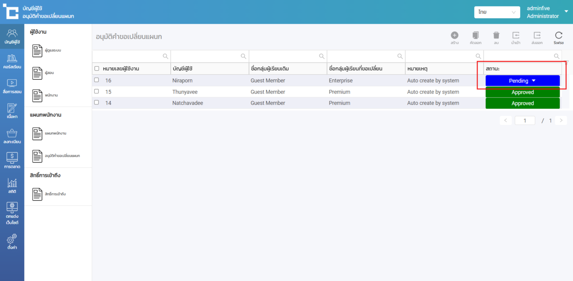Expand the adminfive account menu arrow
Screen dimensions: 573x281
566,11
